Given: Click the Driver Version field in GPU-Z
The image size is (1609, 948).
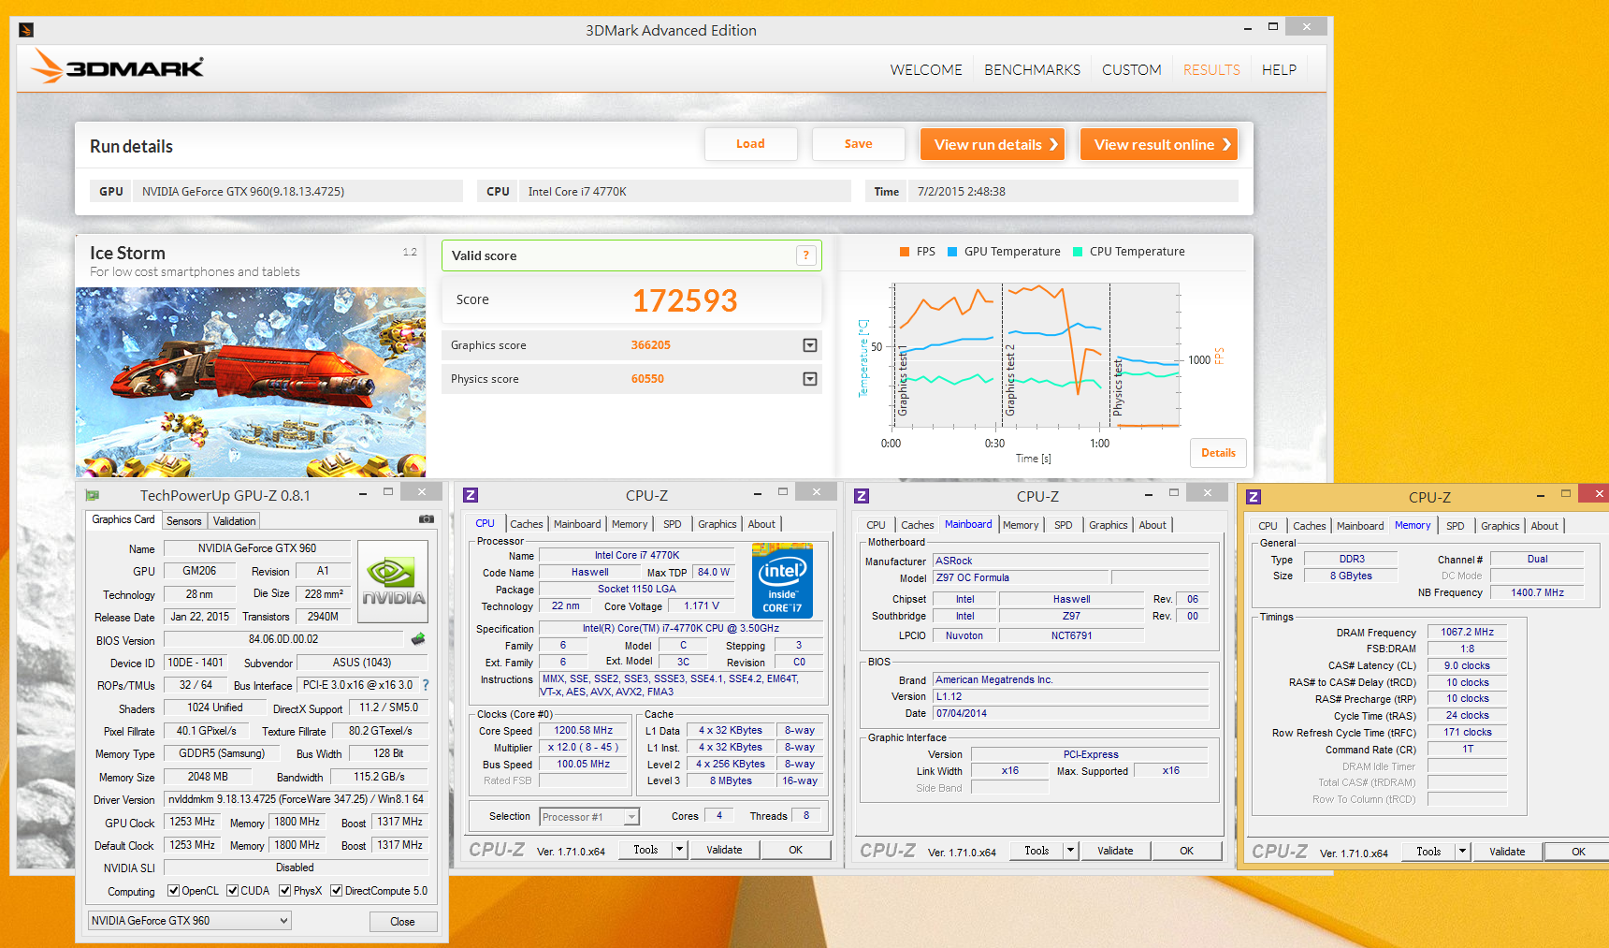Looking at the screenshot, I should [296, 800].
